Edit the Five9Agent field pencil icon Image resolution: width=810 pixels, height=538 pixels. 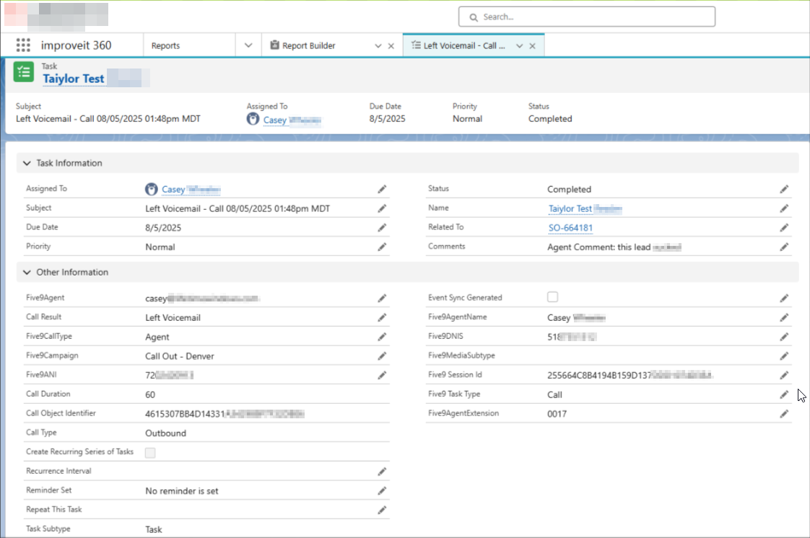382,298
